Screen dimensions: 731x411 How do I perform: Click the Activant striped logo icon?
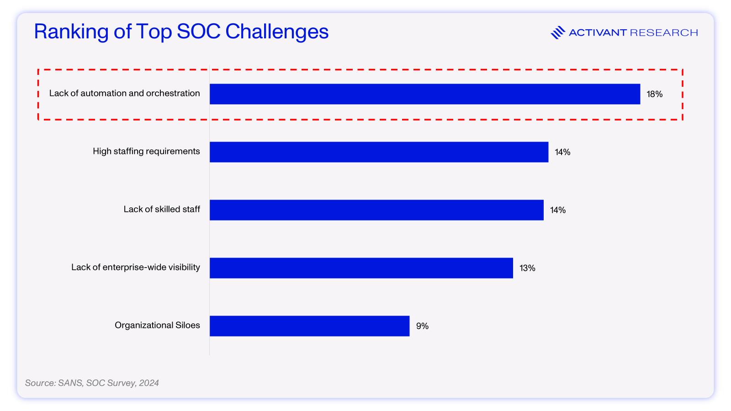pos(558,32)
